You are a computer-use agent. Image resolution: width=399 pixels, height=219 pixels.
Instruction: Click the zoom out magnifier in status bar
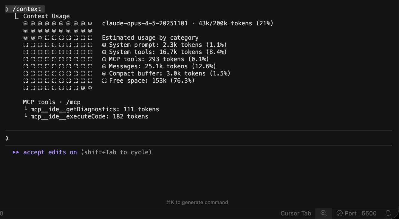[324, 213]
